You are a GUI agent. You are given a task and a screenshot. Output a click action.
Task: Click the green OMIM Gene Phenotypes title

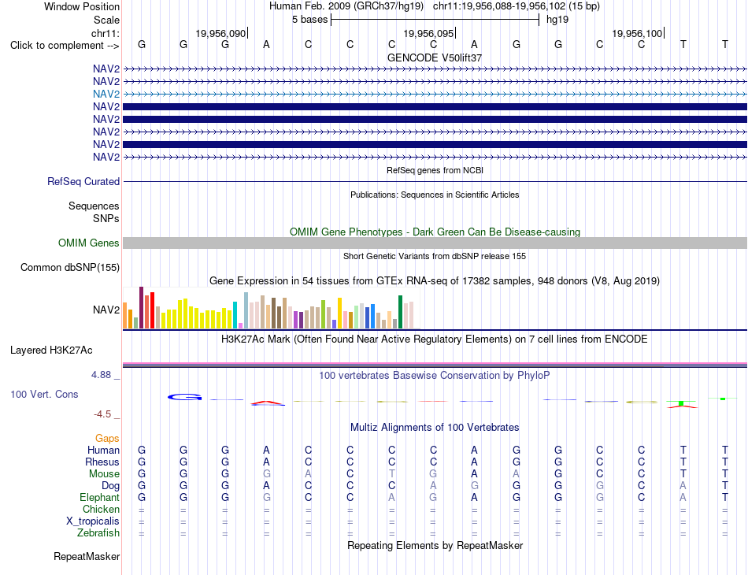click(435, 232)
